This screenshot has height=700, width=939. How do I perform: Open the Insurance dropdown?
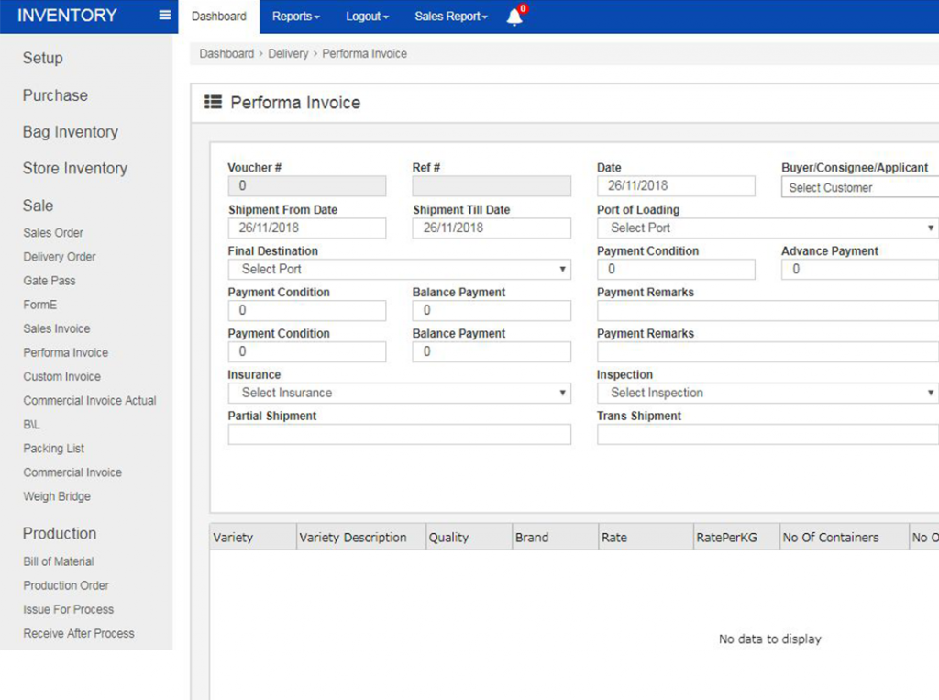[x=400, y=394]
